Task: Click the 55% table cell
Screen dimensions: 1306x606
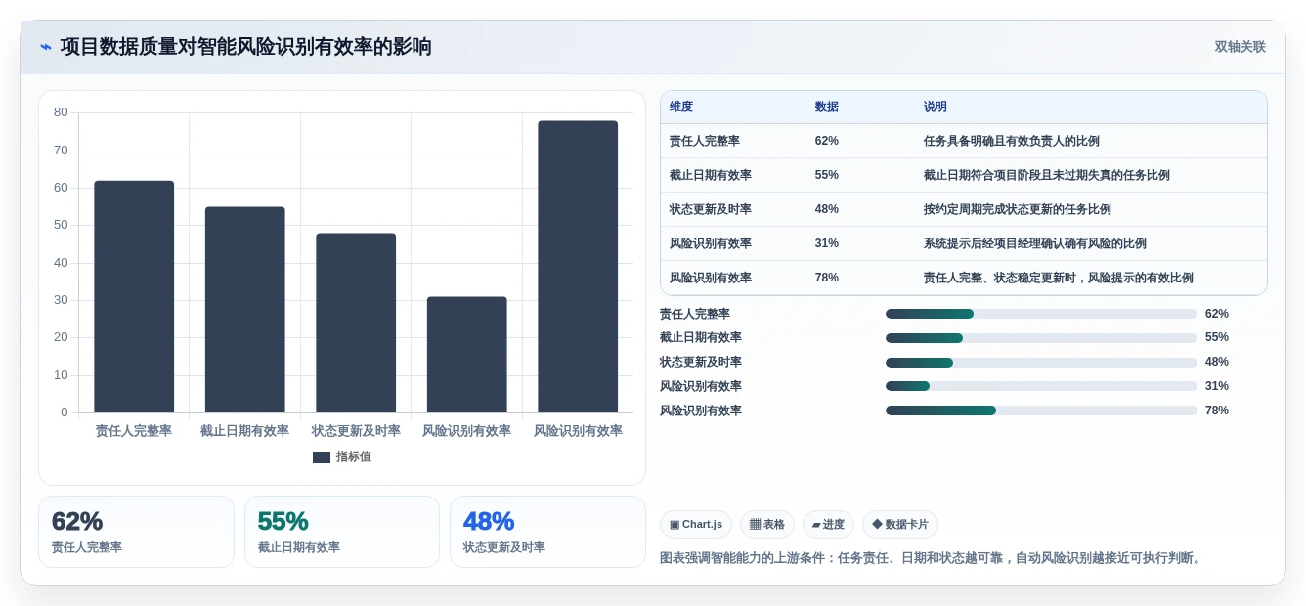Action: [x=827, y=175]
